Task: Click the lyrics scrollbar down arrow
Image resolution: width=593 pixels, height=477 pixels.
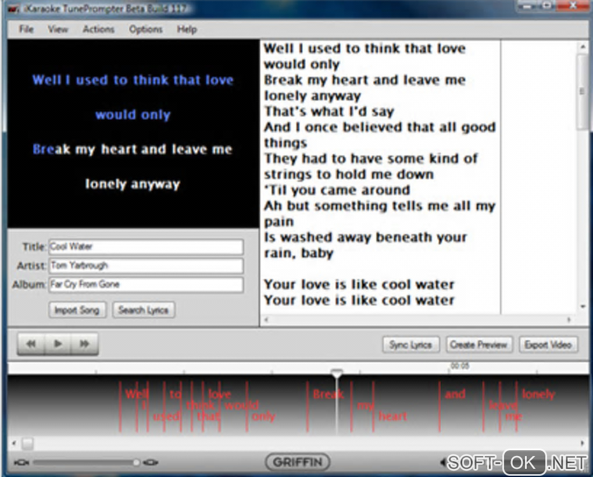Action: click(583, 307)
